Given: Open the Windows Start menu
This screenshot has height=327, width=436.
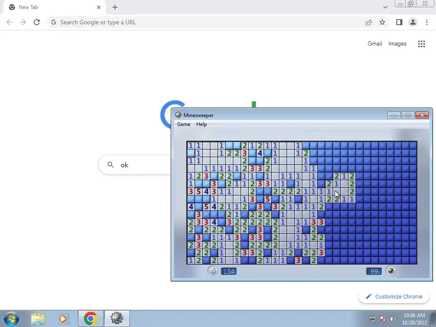Looking at the screenshot, I should point(11,318).
